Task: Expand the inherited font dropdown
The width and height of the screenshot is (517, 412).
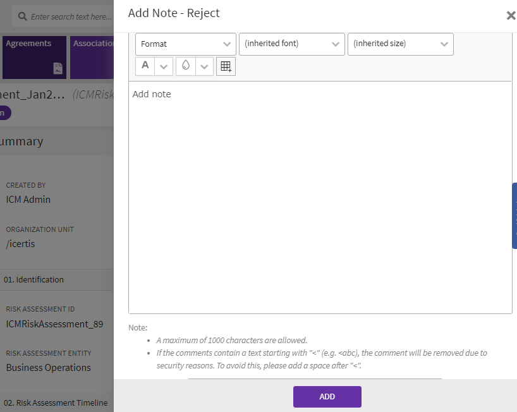Action: click(x=291, y=44)
